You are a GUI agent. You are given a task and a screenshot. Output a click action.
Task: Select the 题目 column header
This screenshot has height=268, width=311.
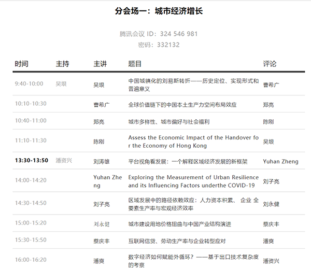(135, 64)
